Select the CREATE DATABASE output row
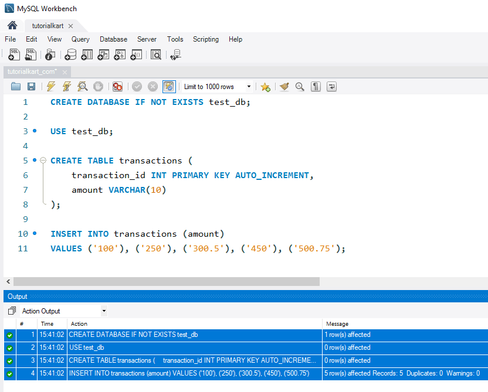This screenshot has width=488, height=392. tap(246, 335)
